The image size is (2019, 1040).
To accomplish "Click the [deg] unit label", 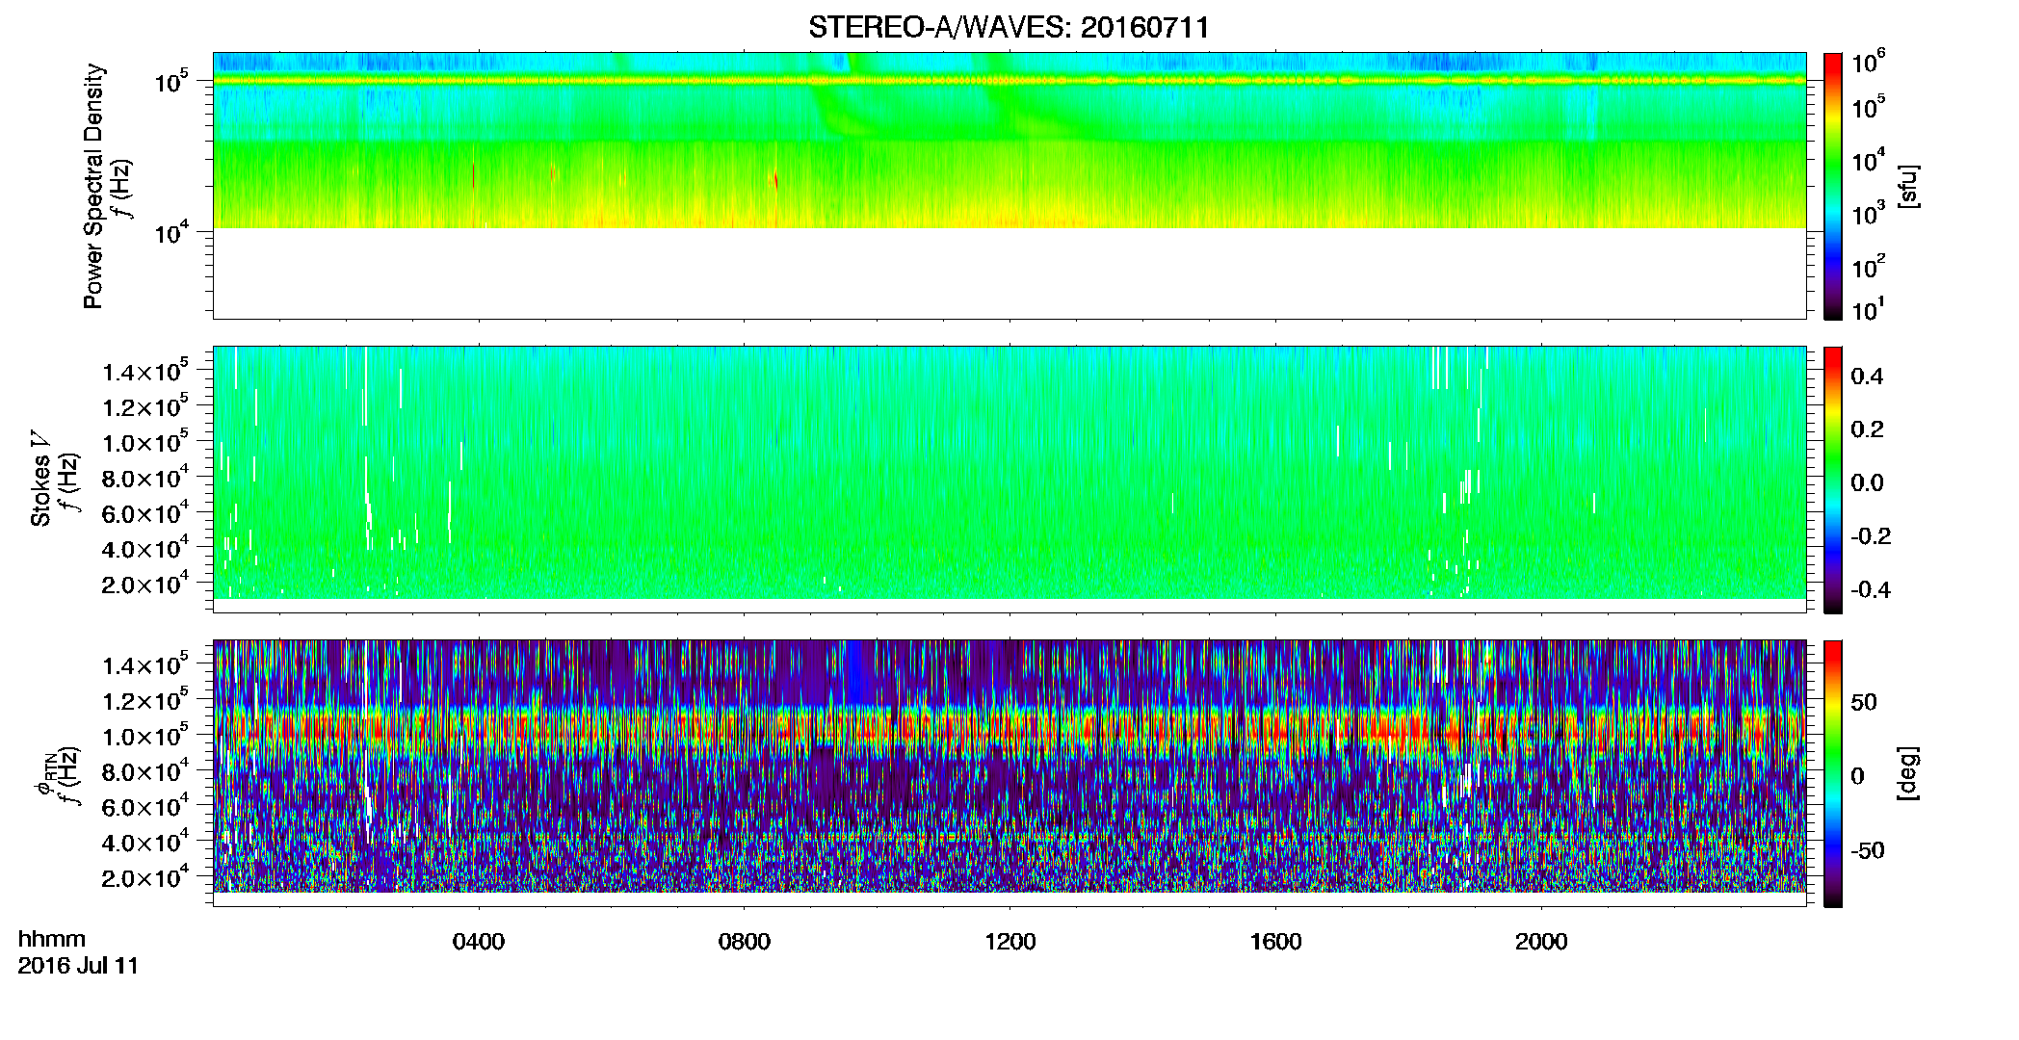I will tap(1907, 773).
